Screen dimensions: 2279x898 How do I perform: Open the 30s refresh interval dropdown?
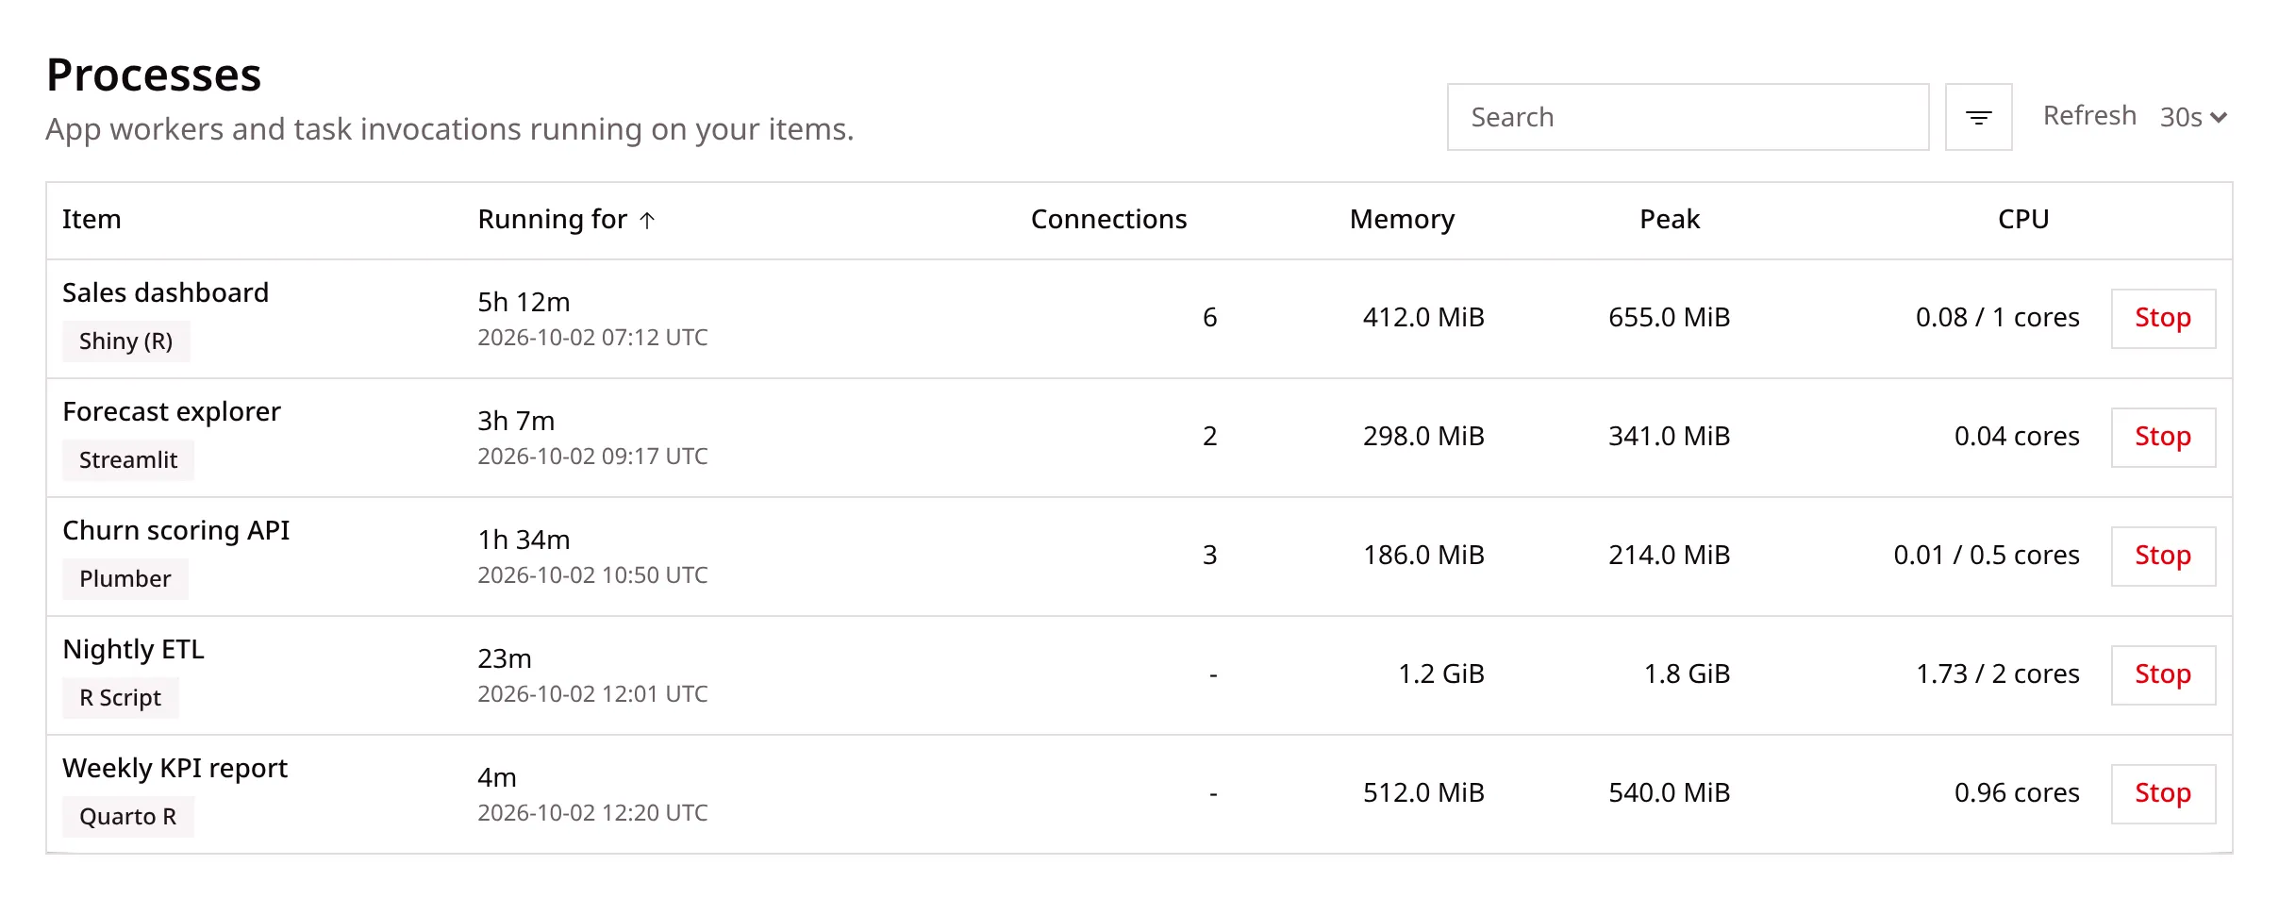click(x=2193, y=117)
